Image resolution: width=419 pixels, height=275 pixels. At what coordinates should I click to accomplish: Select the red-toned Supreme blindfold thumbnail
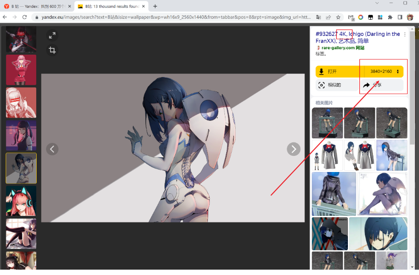pos(21,103)
